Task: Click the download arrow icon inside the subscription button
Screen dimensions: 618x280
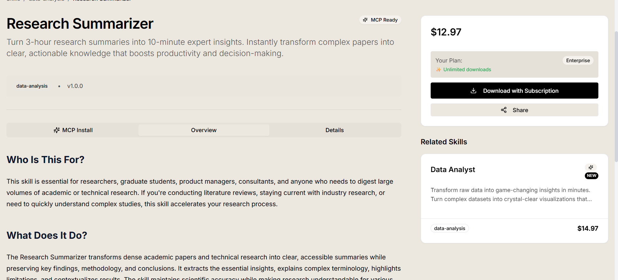Action: click(473, 91)
